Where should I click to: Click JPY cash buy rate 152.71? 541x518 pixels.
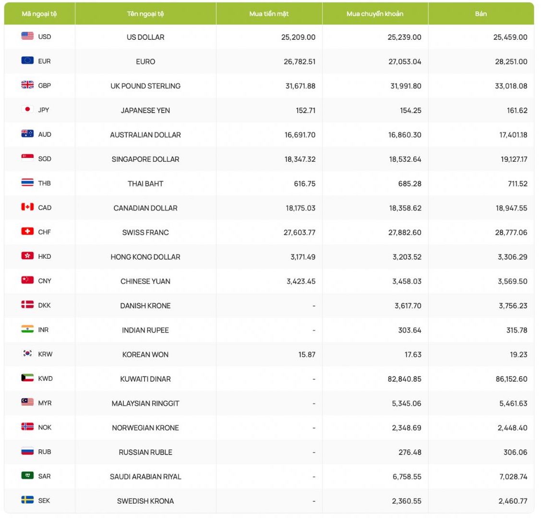306,111
